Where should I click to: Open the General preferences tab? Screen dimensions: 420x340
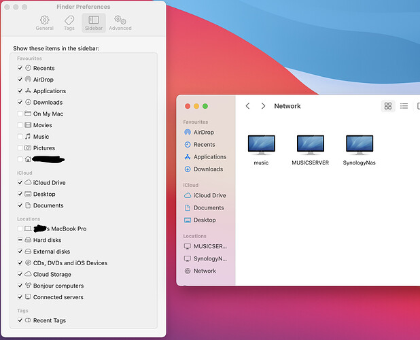pos(44,23)
